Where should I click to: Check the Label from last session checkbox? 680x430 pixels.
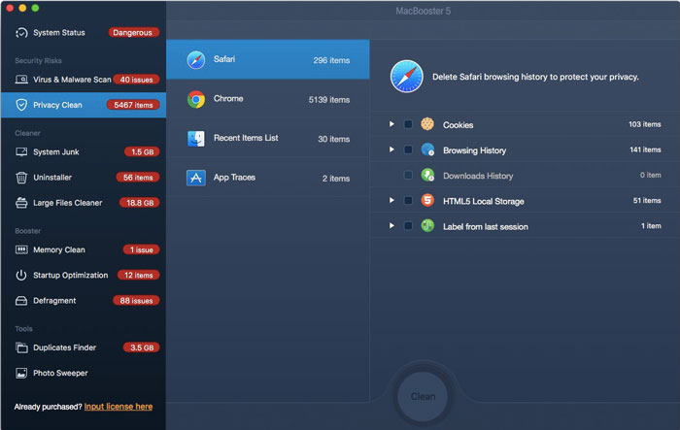coord(408,226)
